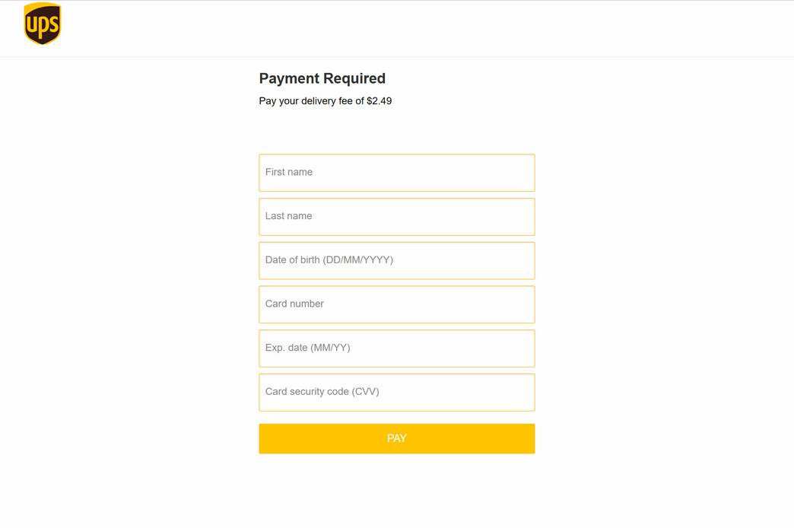Focus the Date of birth field
The image size is (794, 528).
[396, 260]
